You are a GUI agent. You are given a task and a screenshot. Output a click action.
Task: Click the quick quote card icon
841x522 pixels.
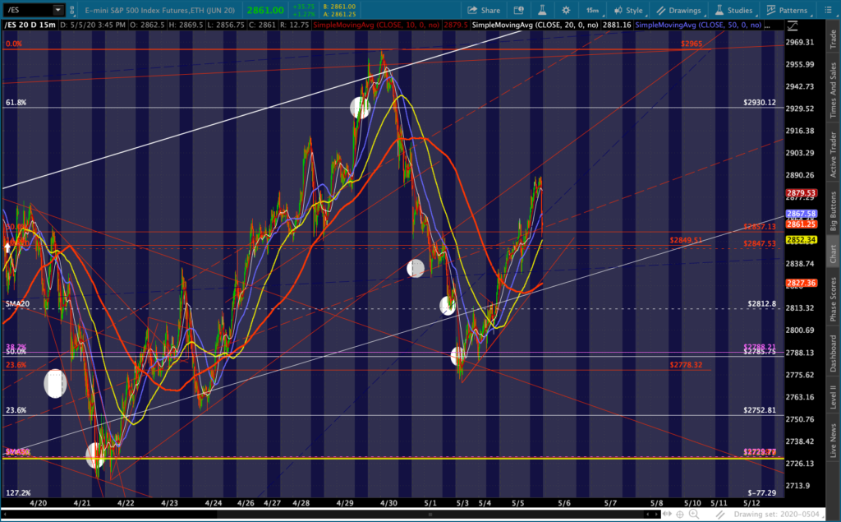(518, 10)
